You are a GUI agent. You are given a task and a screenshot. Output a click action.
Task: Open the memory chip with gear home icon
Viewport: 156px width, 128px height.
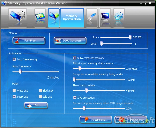18,18
